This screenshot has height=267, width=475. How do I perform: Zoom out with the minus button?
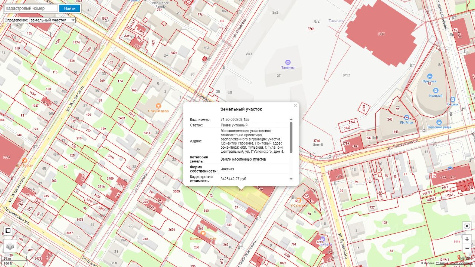point(467,248)
